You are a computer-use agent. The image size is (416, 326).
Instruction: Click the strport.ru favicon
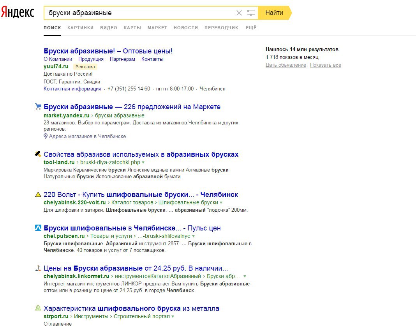coord(38,308)
